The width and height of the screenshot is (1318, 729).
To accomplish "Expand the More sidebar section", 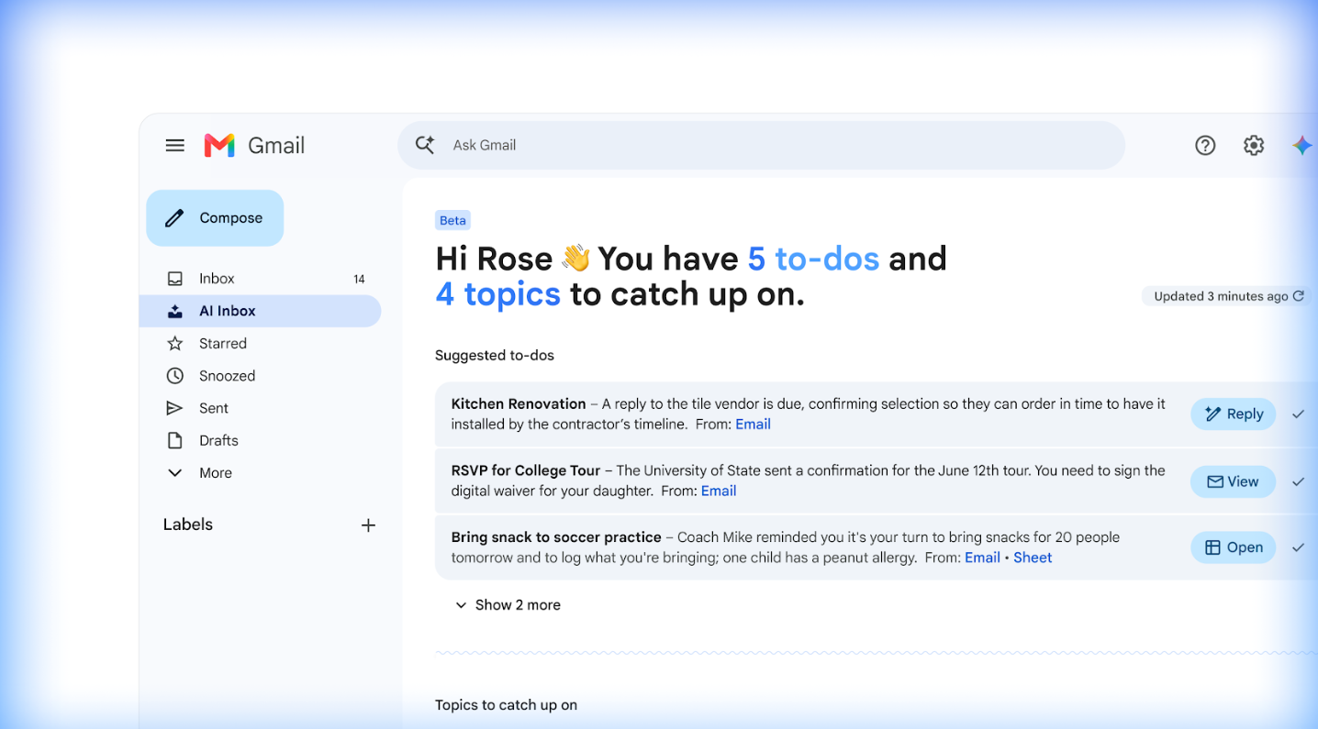I will [x=199, y=473].
